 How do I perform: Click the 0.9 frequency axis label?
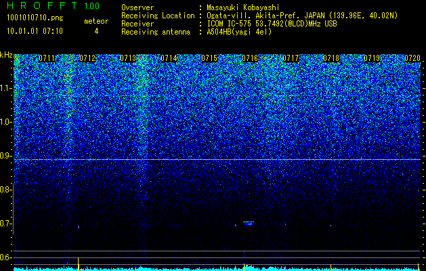point(6,156)
